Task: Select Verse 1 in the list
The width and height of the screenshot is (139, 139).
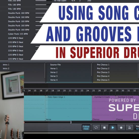Action: 54,68
